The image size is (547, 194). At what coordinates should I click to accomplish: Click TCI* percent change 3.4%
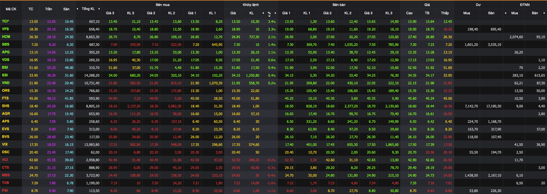click(272, 22)
